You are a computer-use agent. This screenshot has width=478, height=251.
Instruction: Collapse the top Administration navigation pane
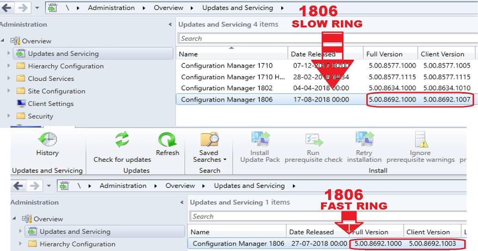click(170, 25)
